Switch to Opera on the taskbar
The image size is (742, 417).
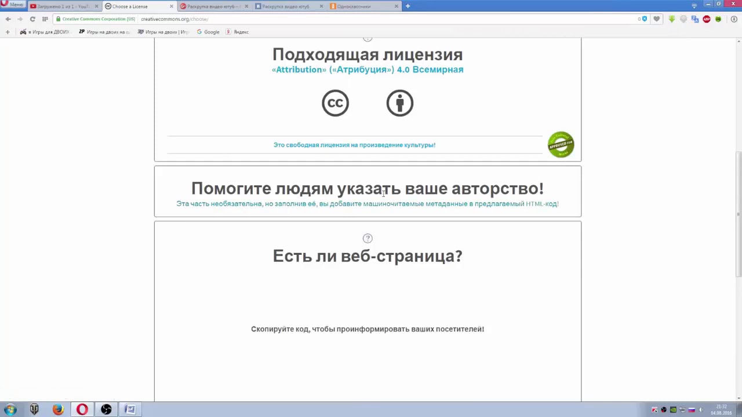pyautogui.click(x=82, y=409)
